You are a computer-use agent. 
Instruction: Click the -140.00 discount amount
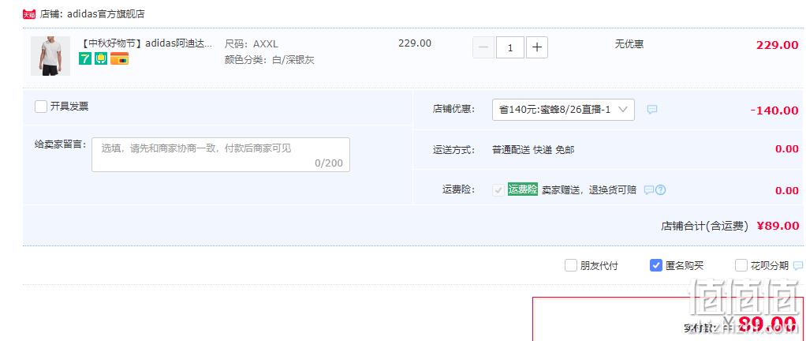(x=774, y=110)
